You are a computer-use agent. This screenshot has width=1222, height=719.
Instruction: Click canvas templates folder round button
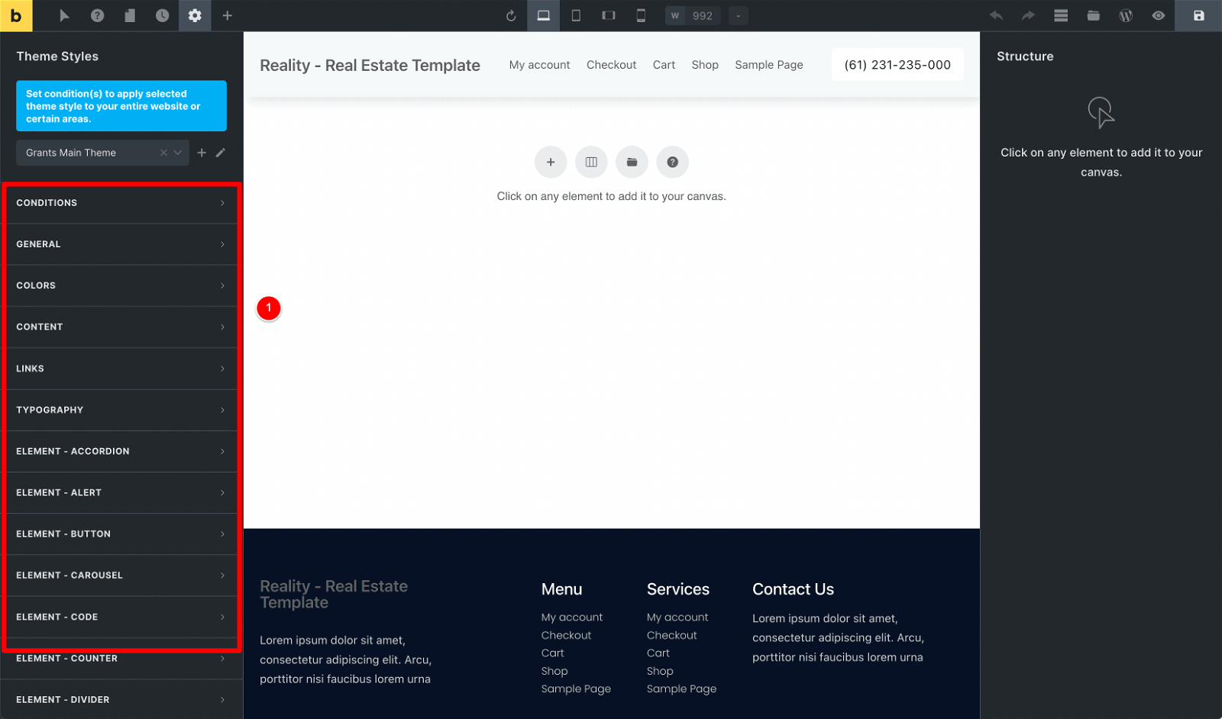click(632, 162)
